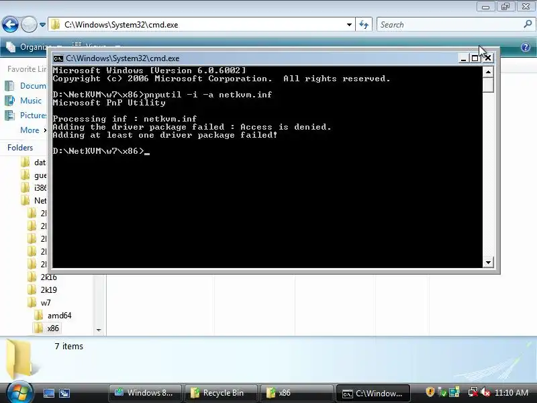The width and height of the screenshot is (537, 403).
Task: Open Documents favorite link
Action: [x=26, y=86]
